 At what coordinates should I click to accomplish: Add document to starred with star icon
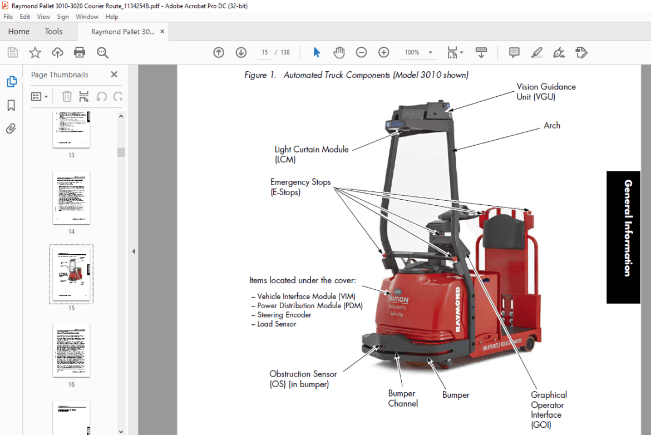coord(35,52)
